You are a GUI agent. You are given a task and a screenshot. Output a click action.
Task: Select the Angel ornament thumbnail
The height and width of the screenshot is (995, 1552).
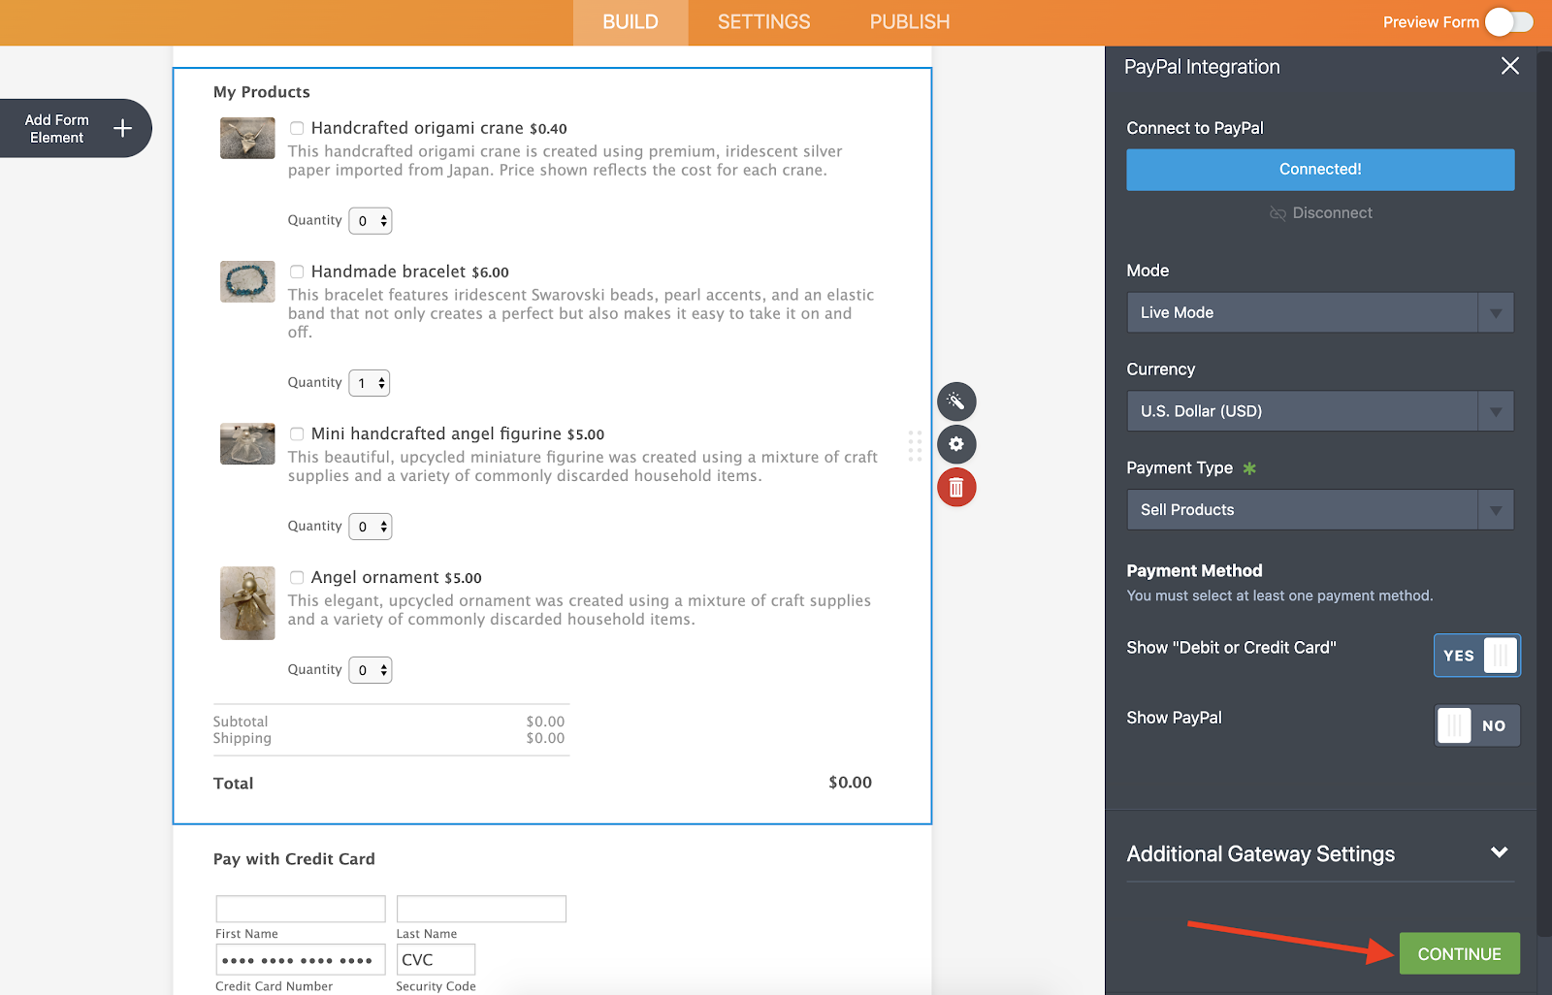[x=247, y=603]
